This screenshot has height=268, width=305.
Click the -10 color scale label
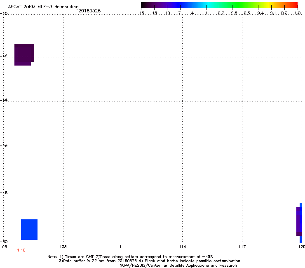pos(166,13)
